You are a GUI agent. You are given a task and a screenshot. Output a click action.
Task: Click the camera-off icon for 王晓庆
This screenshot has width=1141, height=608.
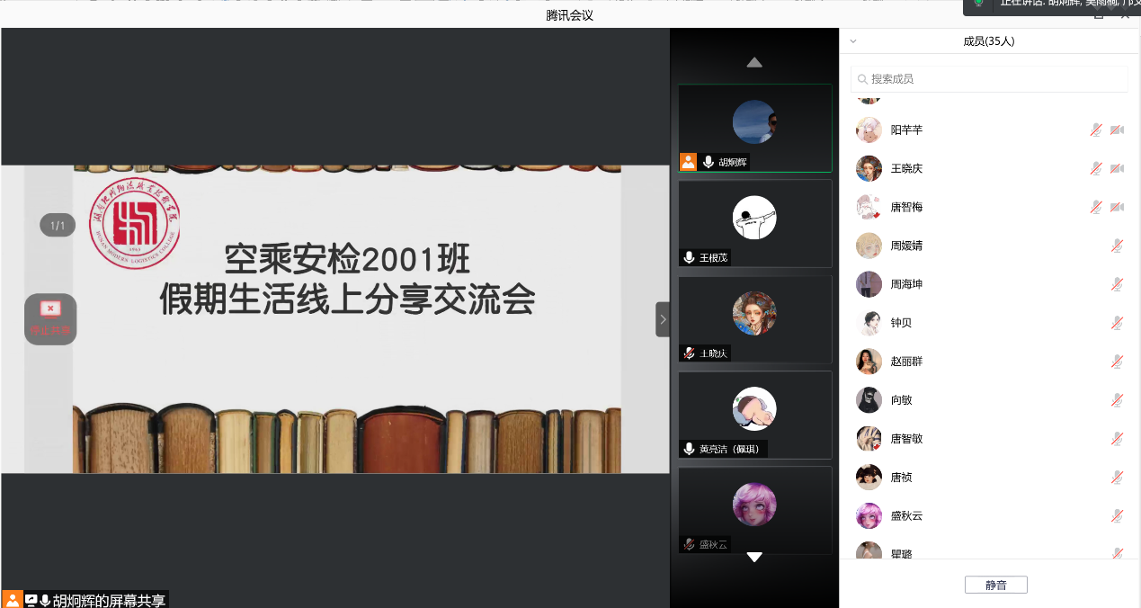1117,168
